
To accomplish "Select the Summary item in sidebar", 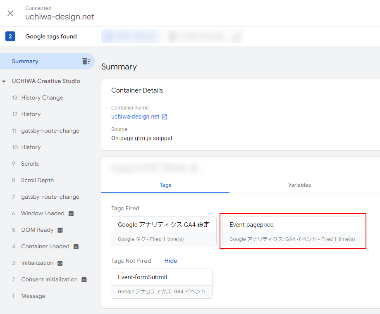I will coord(47,61).
